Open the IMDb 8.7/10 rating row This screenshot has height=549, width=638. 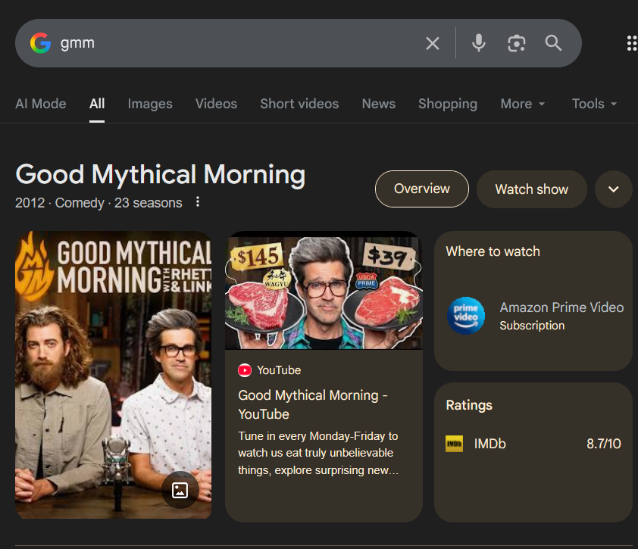[533, 444]
